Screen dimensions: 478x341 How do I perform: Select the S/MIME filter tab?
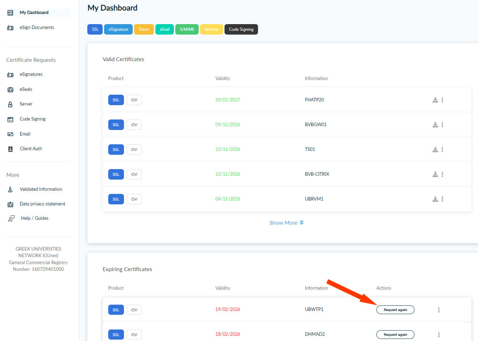[x=187, y=29]
